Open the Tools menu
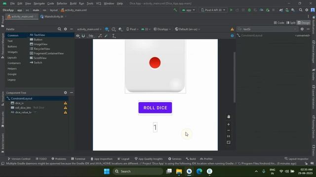This screenshot has height=177, width=316. [90, 3]
